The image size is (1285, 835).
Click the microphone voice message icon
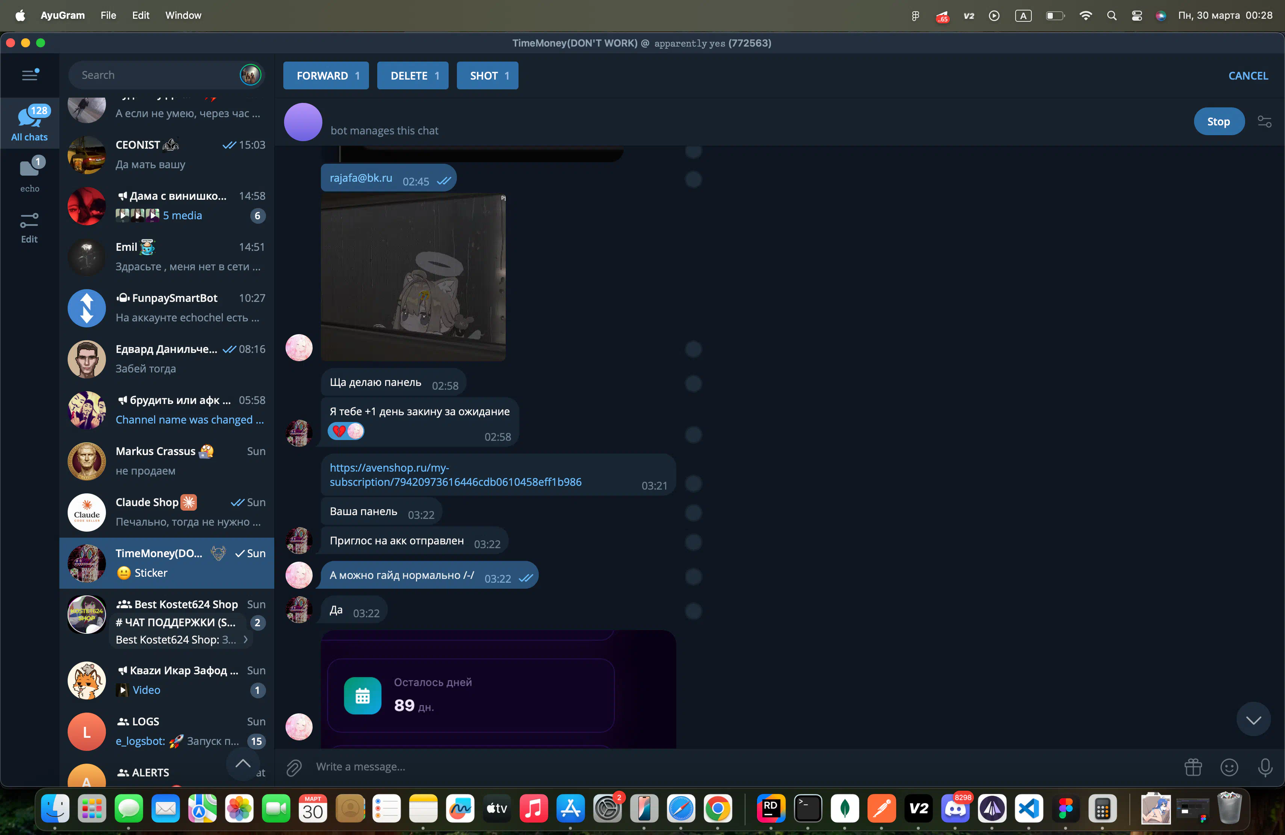point(1264,767)
